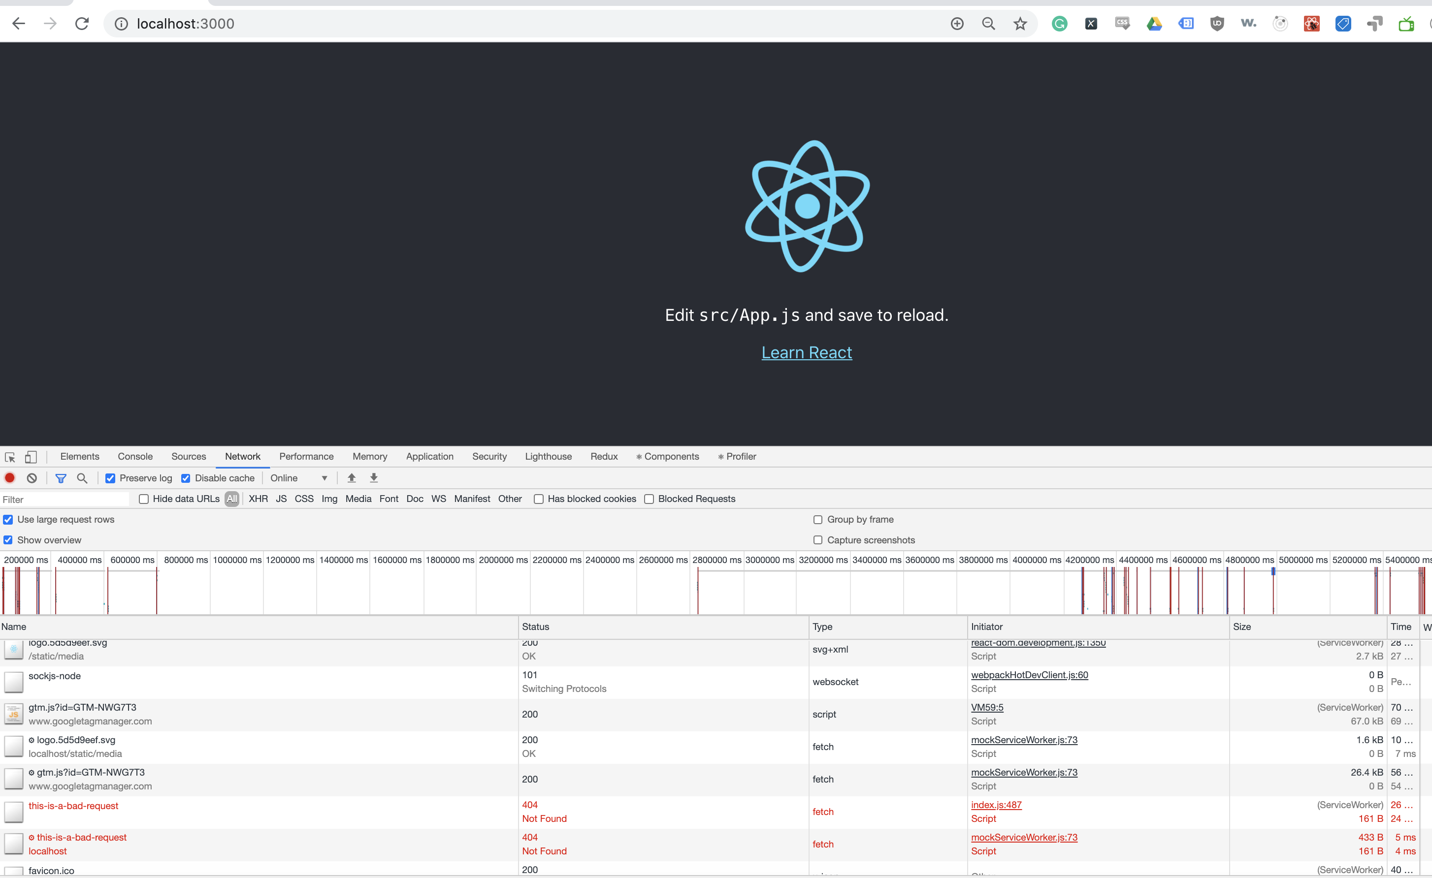Clear the network log
1432x878 pixels.
pyautogui.click(x=32, y=478)
